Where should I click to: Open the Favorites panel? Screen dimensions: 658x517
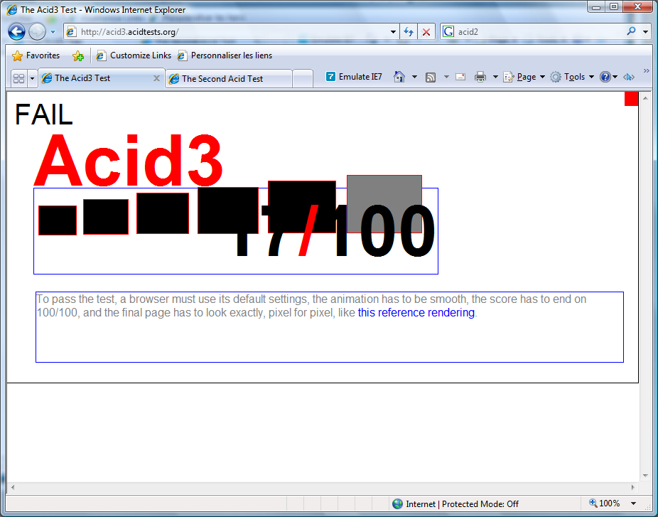tap(36, 55)
